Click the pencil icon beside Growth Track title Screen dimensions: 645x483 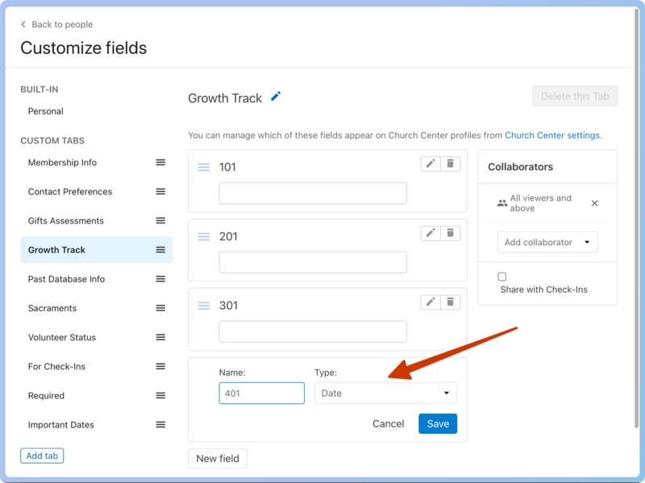(x=276, y=97)
